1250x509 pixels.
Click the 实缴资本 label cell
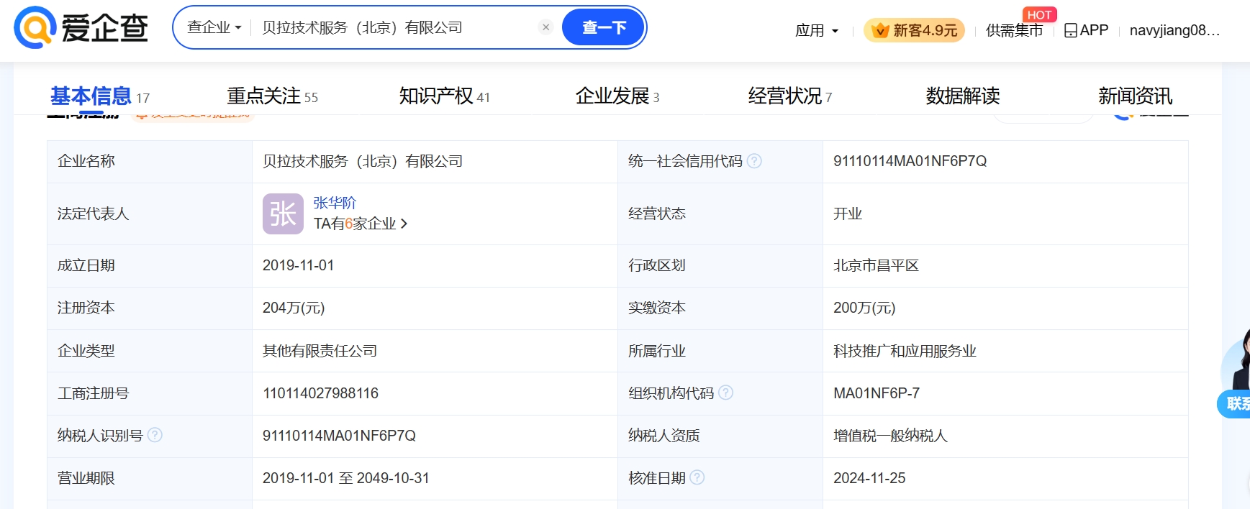720,308
